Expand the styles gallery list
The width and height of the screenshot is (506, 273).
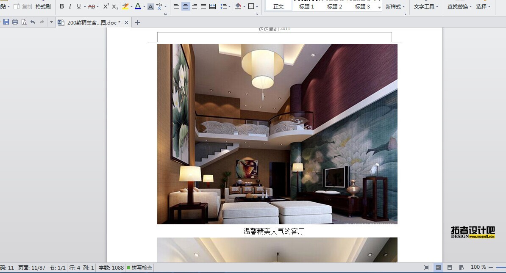pos(380,7)
